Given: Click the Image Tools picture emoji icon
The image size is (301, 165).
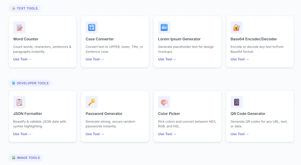Looking at the screenshot, I should coord(14,158).
